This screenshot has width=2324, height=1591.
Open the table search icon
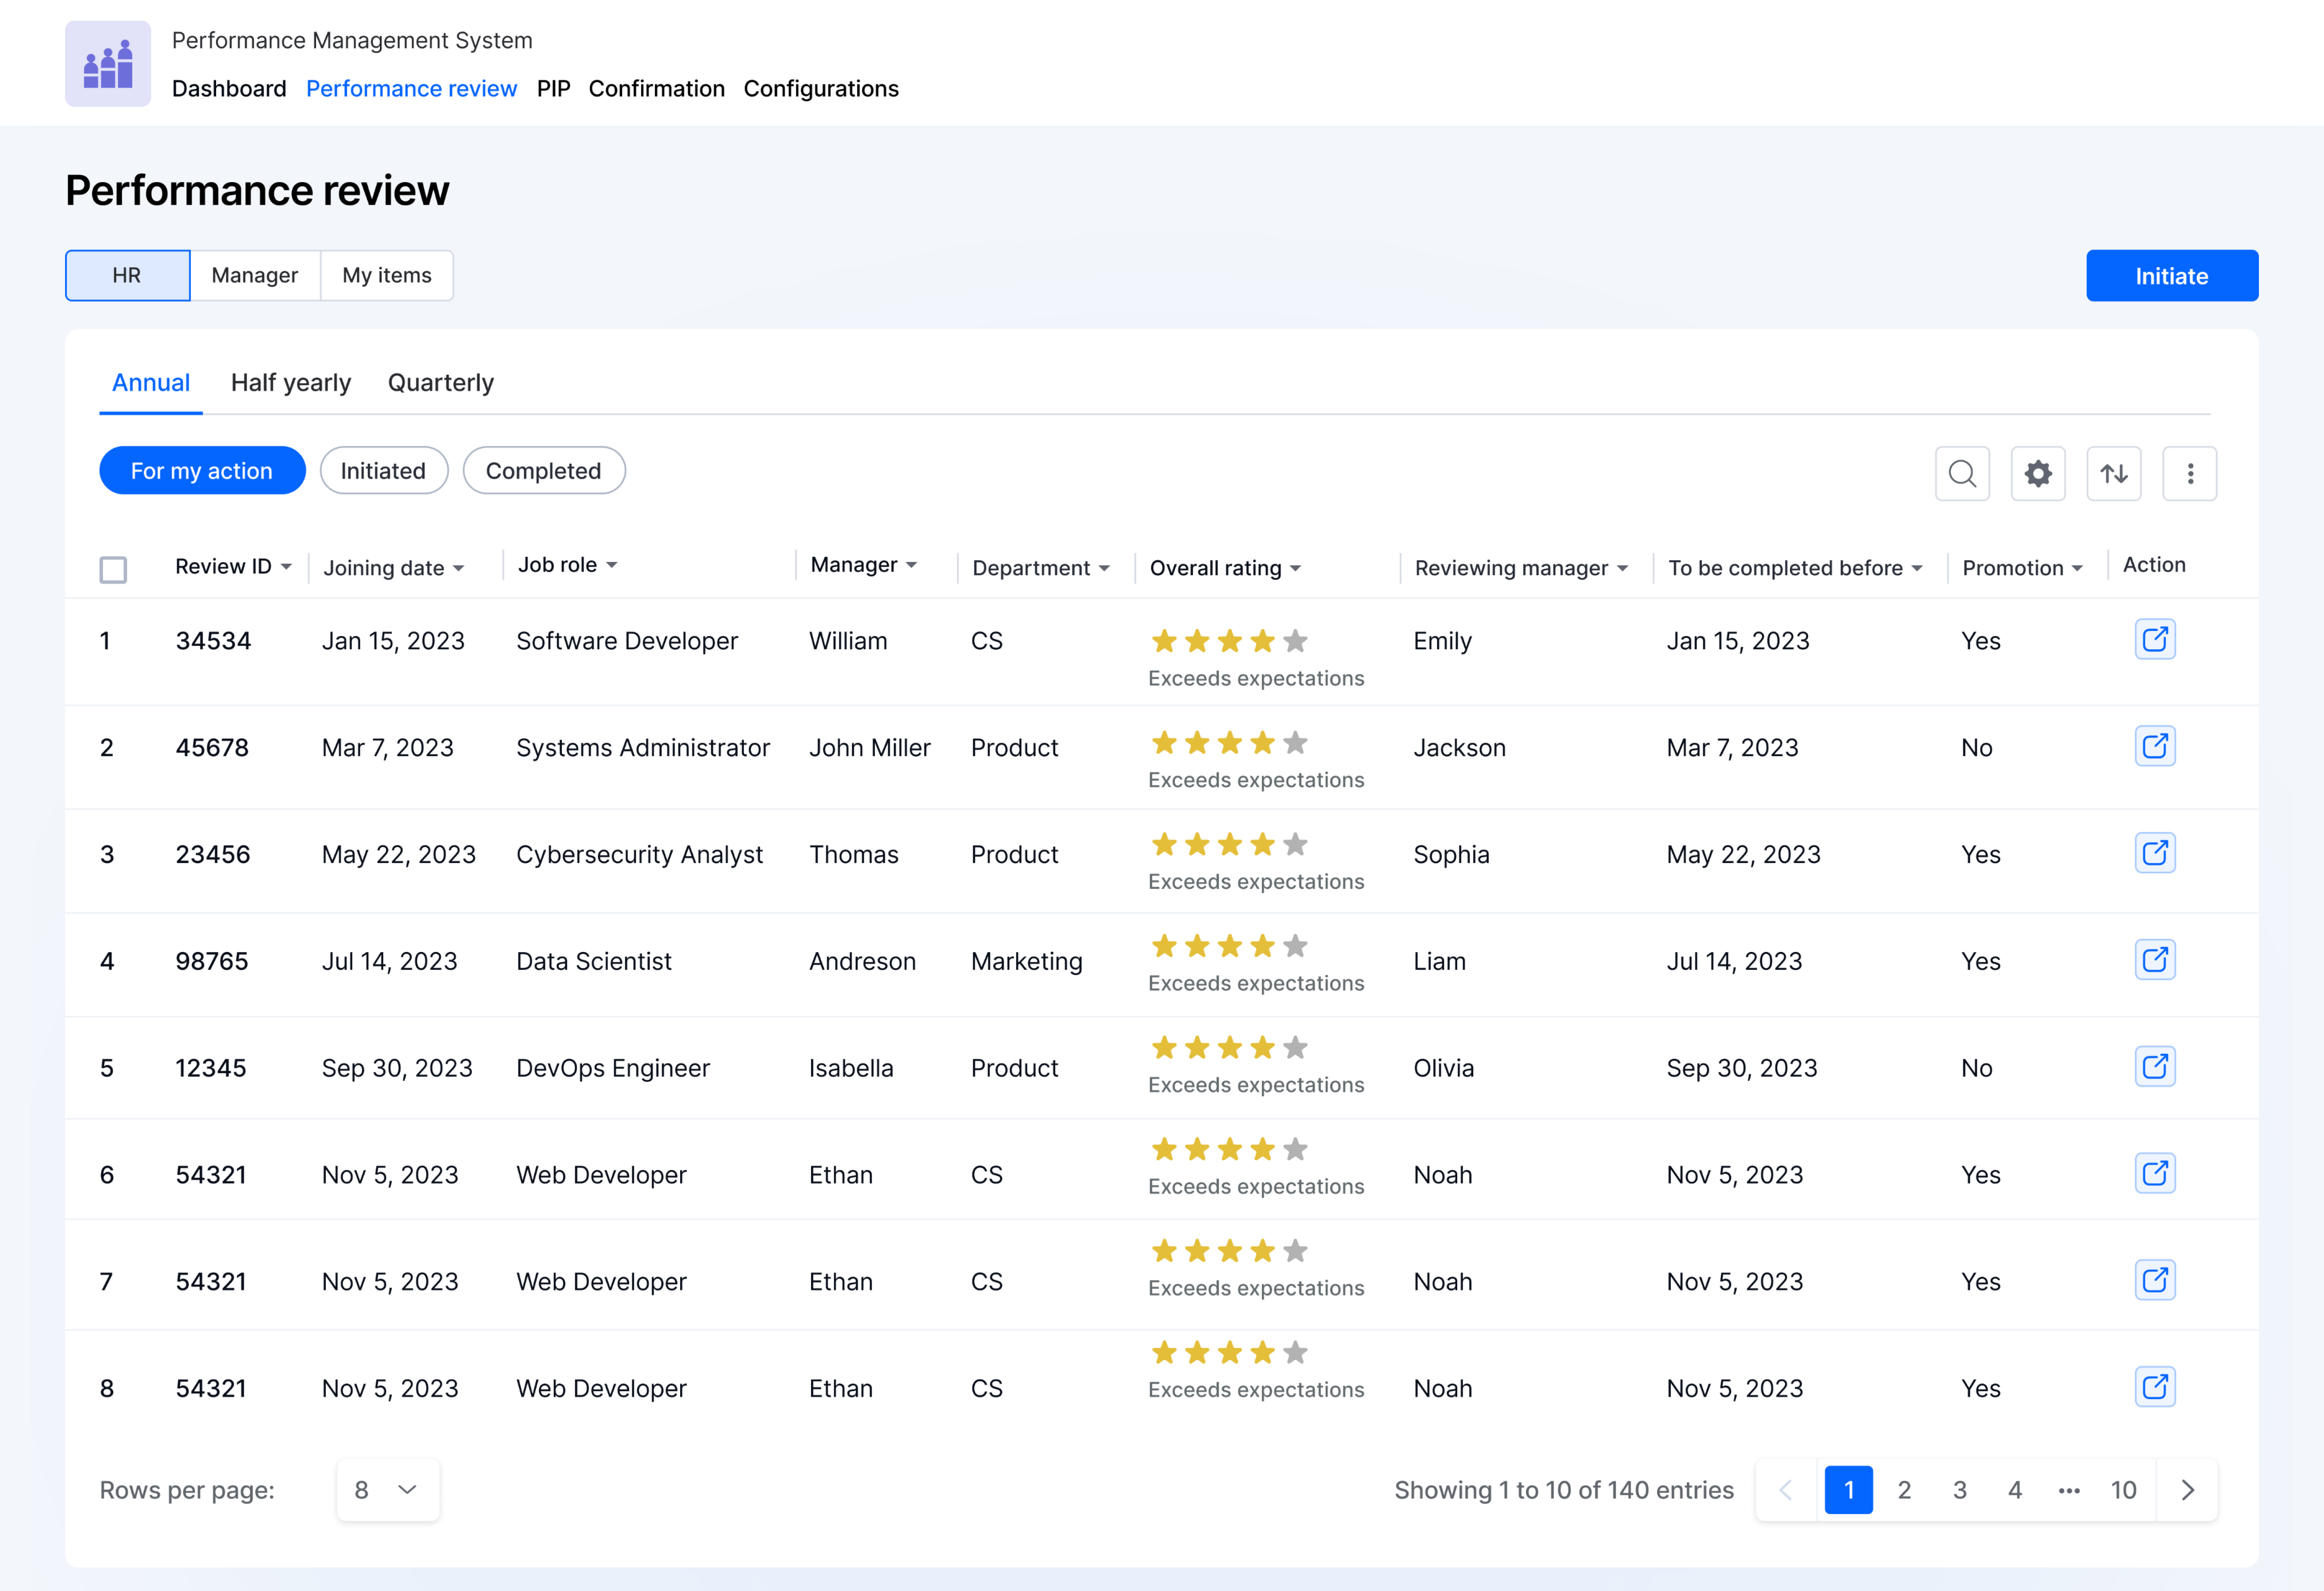pos(1962,473)
